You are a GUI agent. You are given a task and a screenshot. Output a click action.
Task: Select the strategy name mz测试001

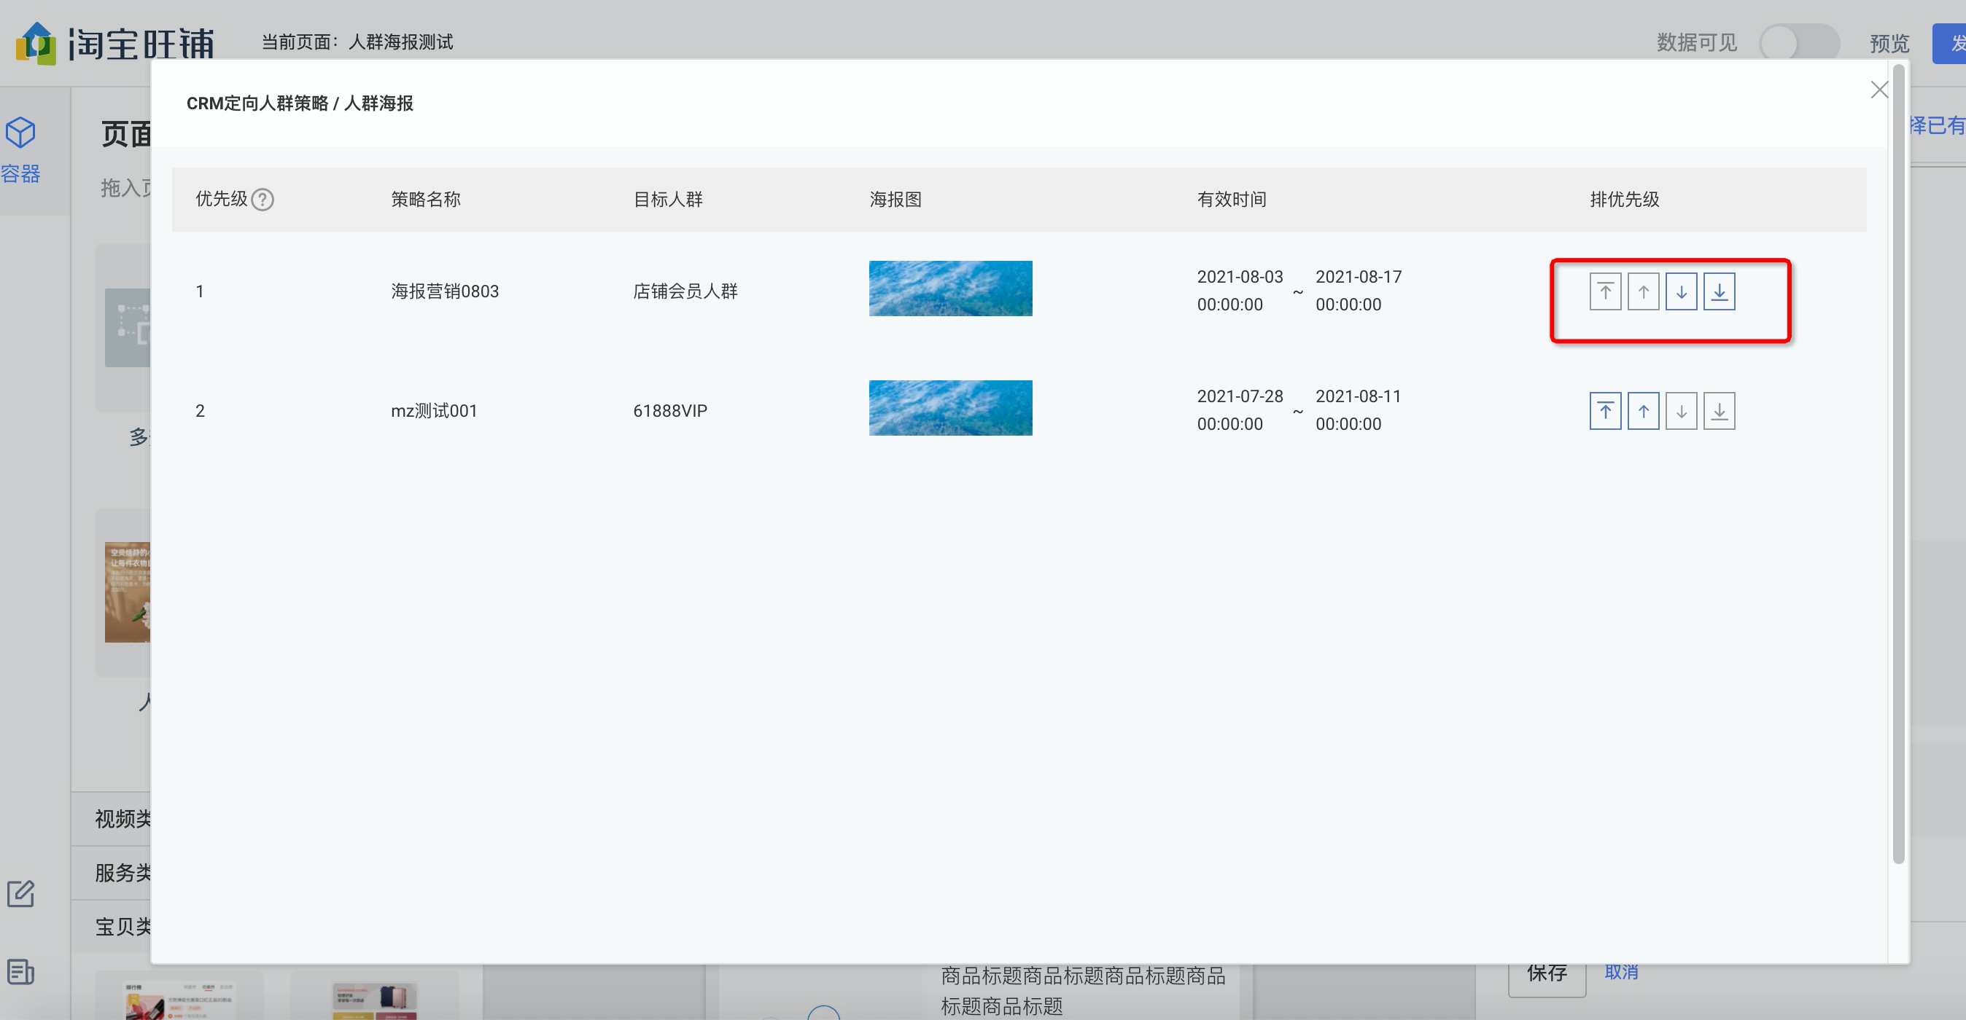click(433, 411)
